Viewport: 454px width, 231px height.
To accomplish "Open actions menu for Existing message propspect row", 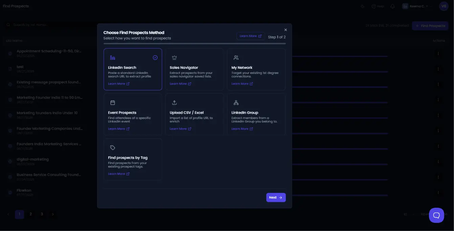I will 438,84.
